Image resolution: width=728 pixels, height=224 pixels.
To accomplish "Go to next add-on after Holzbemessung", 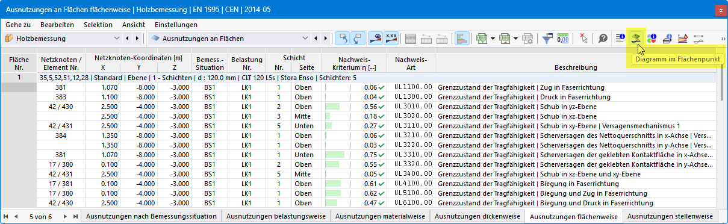I will [137, 39].
